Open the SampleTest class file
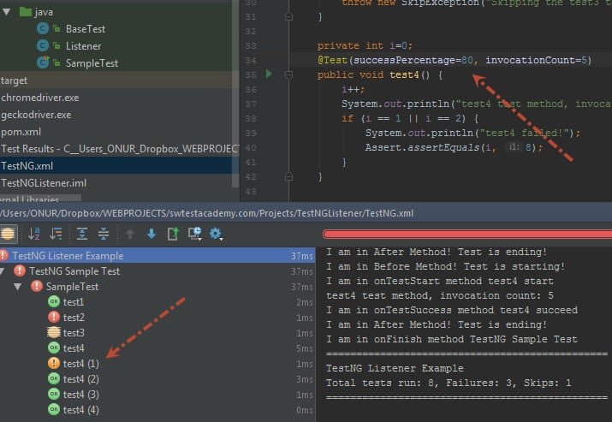The height and width of the screenshot is (422, 612). click(92, 63)
